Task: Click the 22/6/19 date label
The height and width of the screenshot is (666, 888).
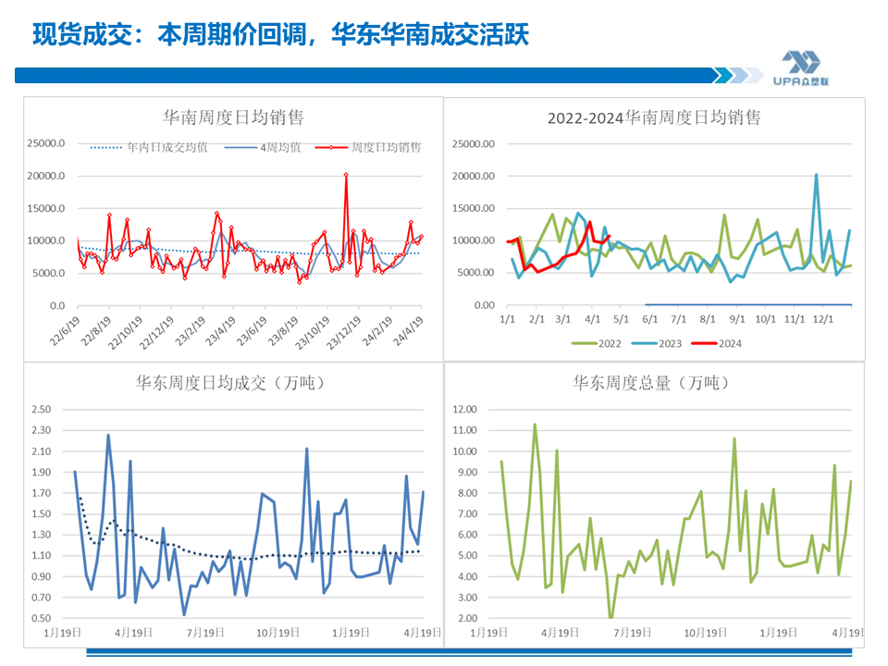Action: pyautogui.click(x=65, y=331)
